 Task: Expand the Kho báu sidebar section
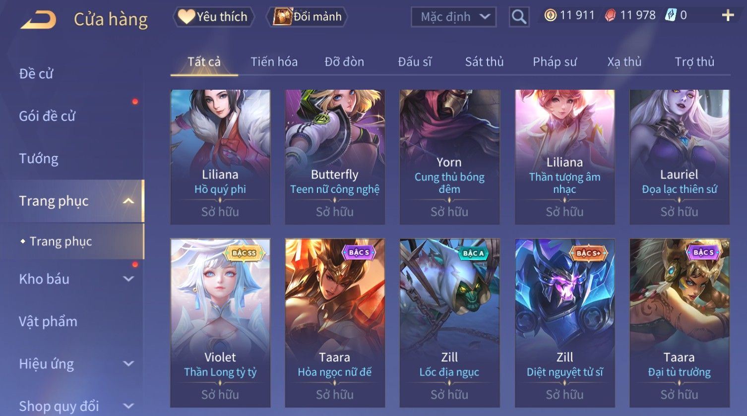tap(128, 279)
